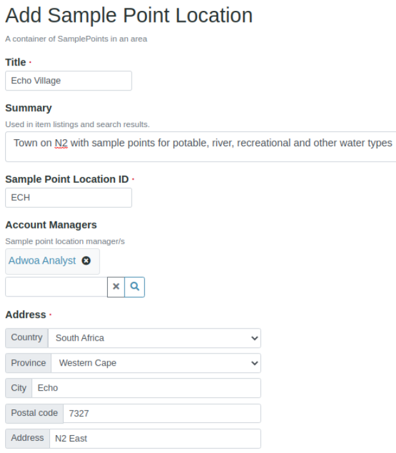
Task: Click the Postal code field label
Action: [x=34, y=413]
